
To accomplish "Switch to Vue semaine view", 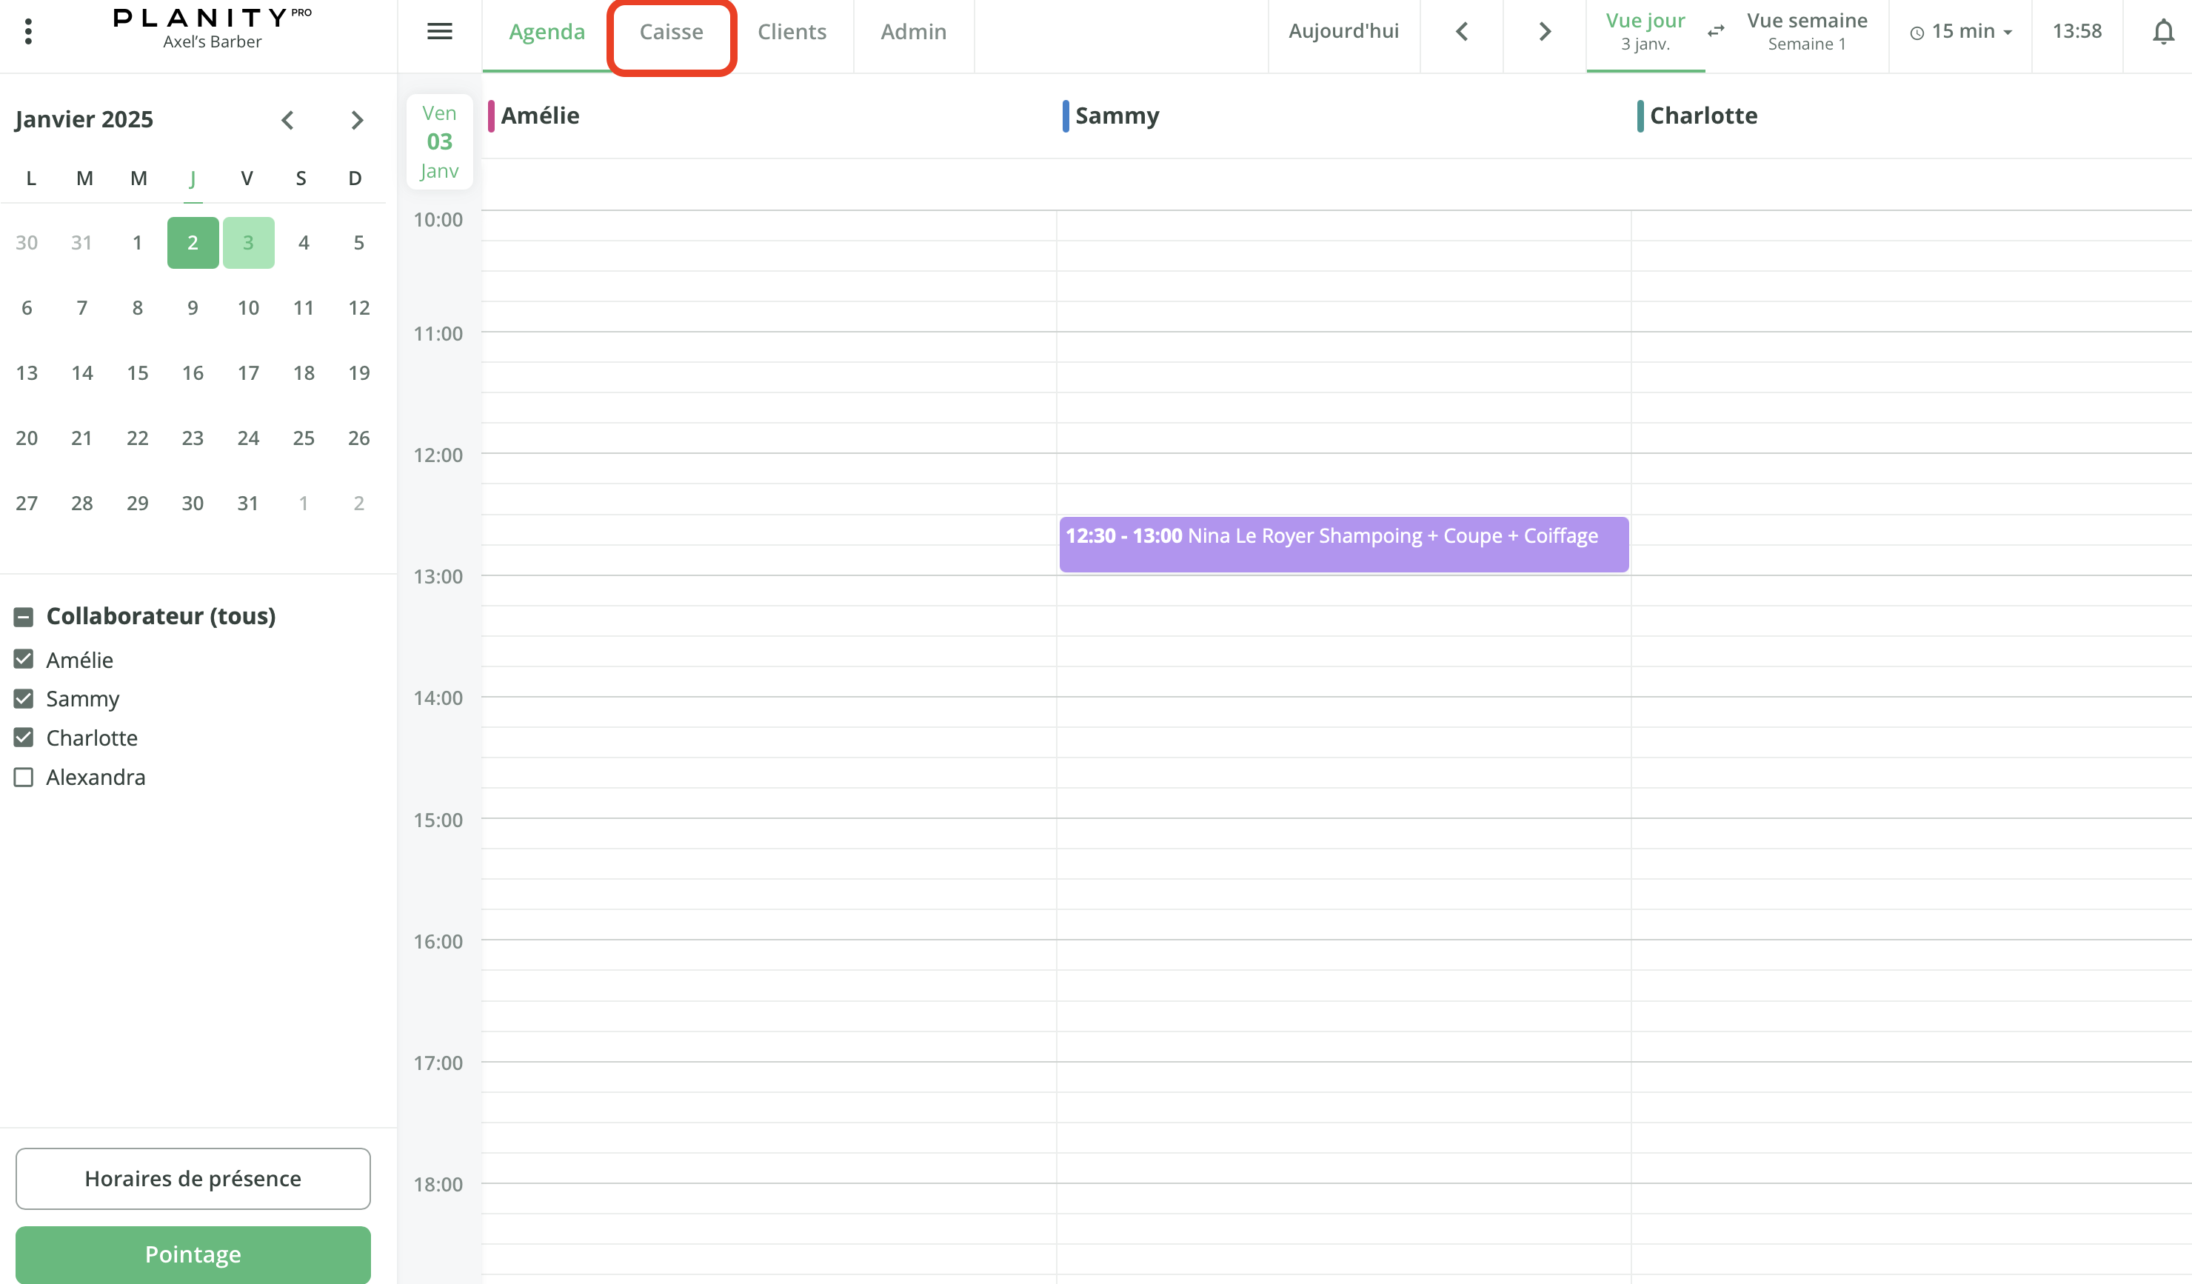I will point(1807,31).
